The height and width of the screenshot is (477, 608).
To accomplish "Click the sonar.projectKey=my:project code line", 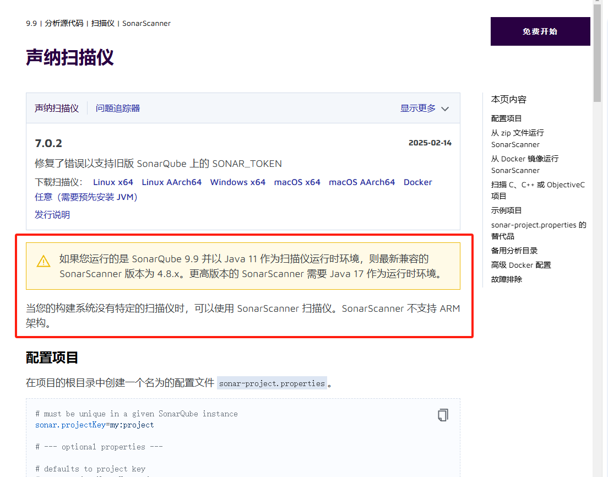I will click(95, 425).
